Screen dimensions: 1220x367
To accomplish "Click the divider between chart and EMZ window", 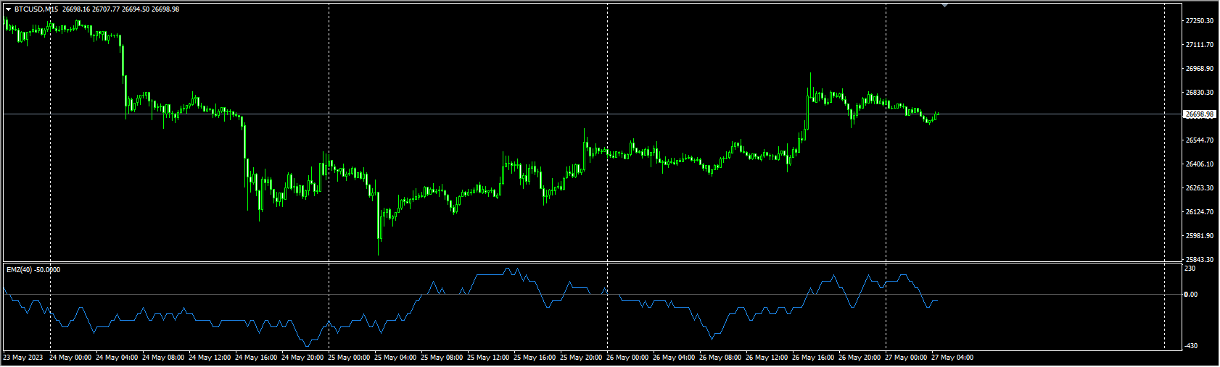I will click(580, 262).
